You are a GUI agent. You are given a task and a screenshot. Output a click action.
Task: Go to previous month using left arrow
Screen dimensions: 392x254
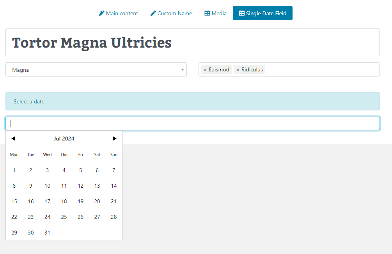pos(14,138)
